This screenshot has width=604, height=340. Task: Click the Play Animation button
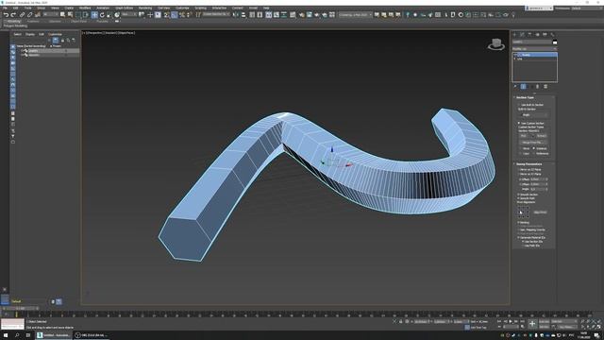511,321
